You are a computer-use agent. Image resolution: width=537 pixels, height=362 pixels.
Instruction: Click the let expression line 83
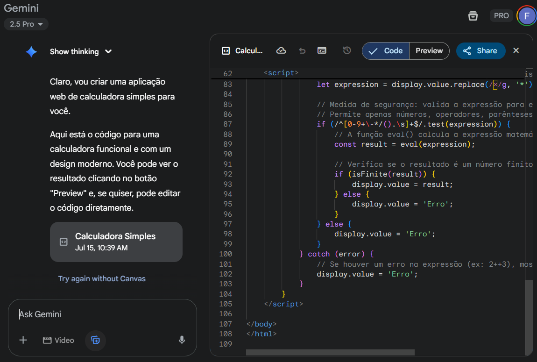click(x=424, y=85)
